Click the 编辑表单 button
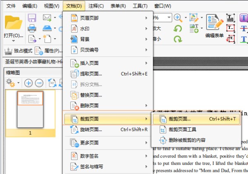 coord(215,26)
